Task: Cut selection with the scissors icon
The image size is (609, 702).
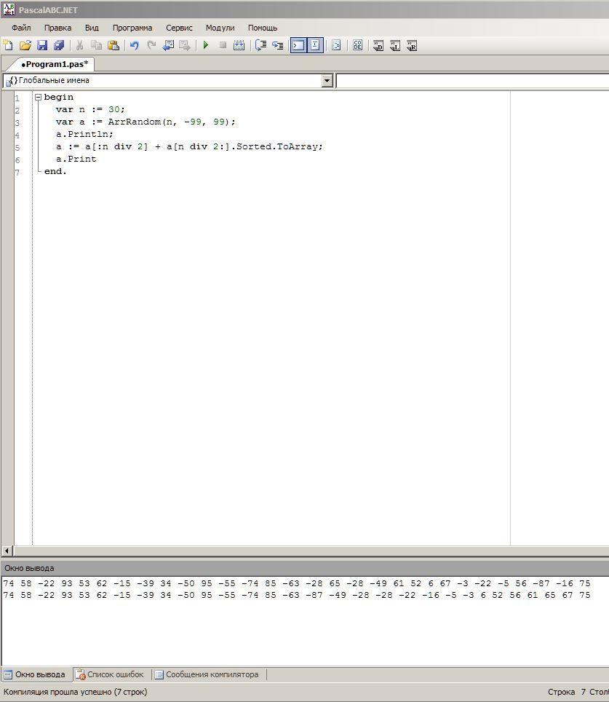Action: pyautogui.click(x=79, y=45)
